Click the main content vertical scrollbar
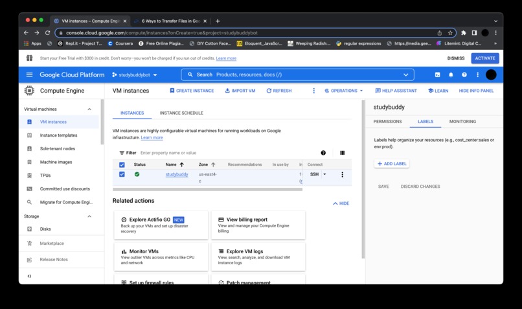 click(x=363, y=179)
